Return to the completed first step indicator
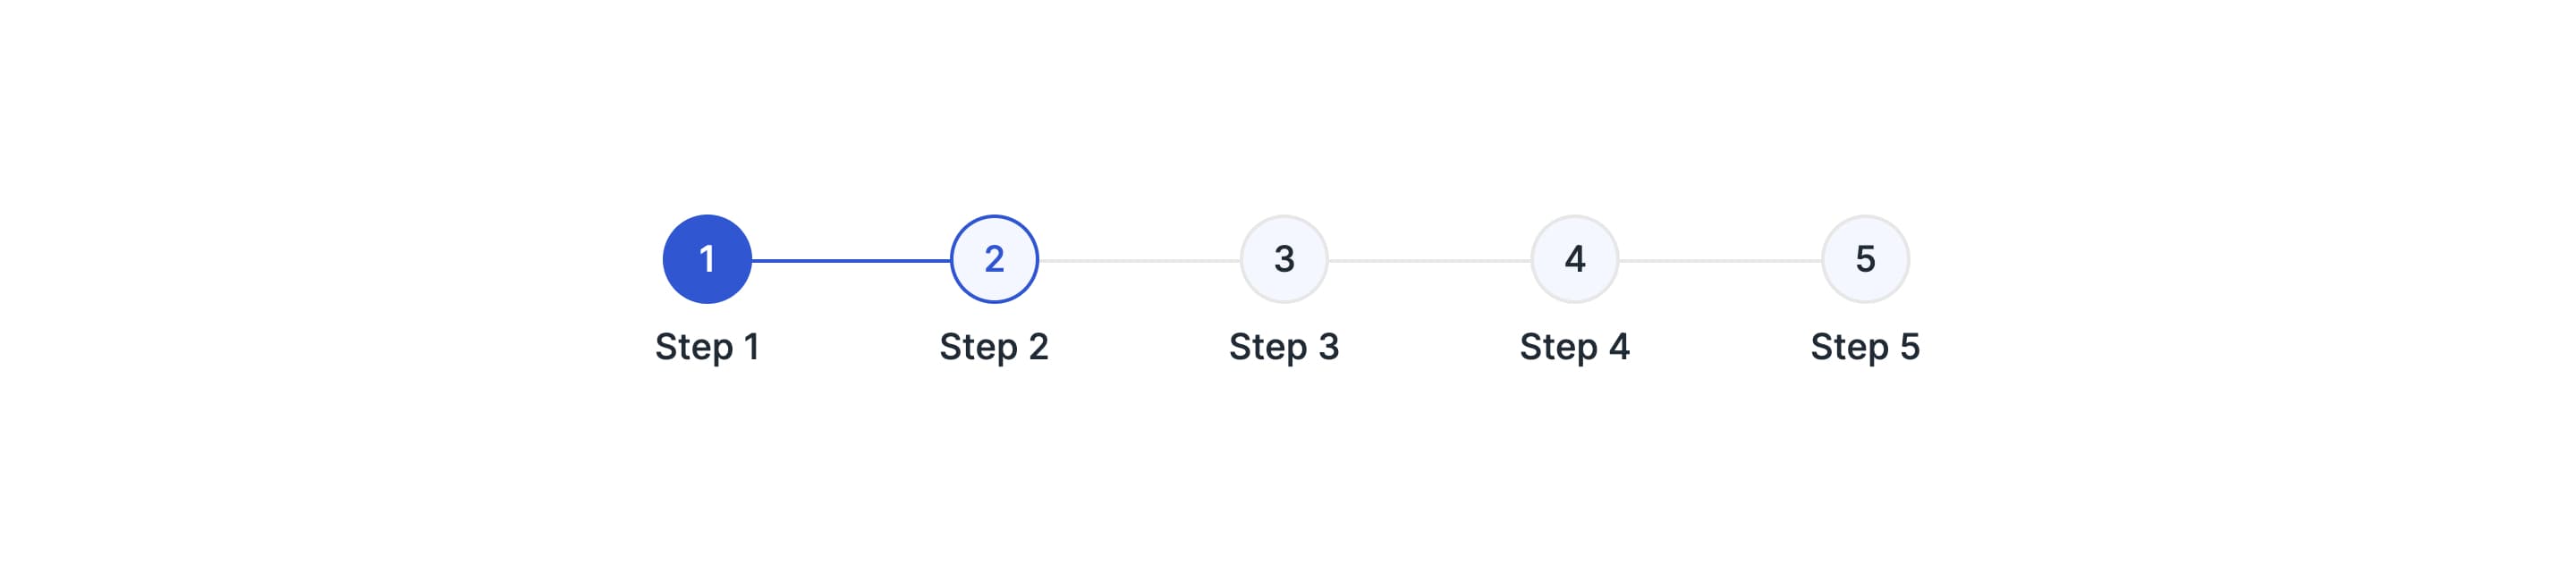Image resolution: width=2576 pixels, height=564 pixels. 707,259
